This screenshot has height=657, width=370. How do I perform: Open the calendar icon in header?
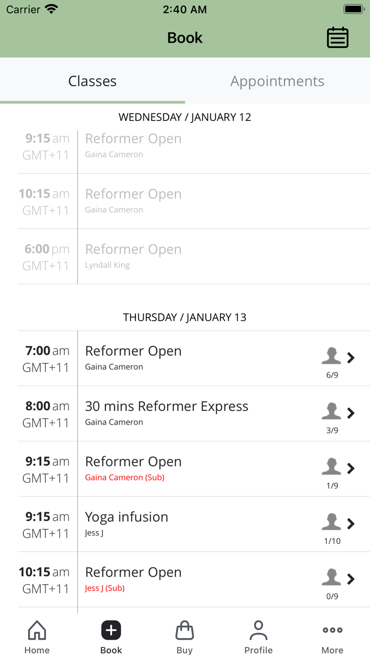[337, 37]
